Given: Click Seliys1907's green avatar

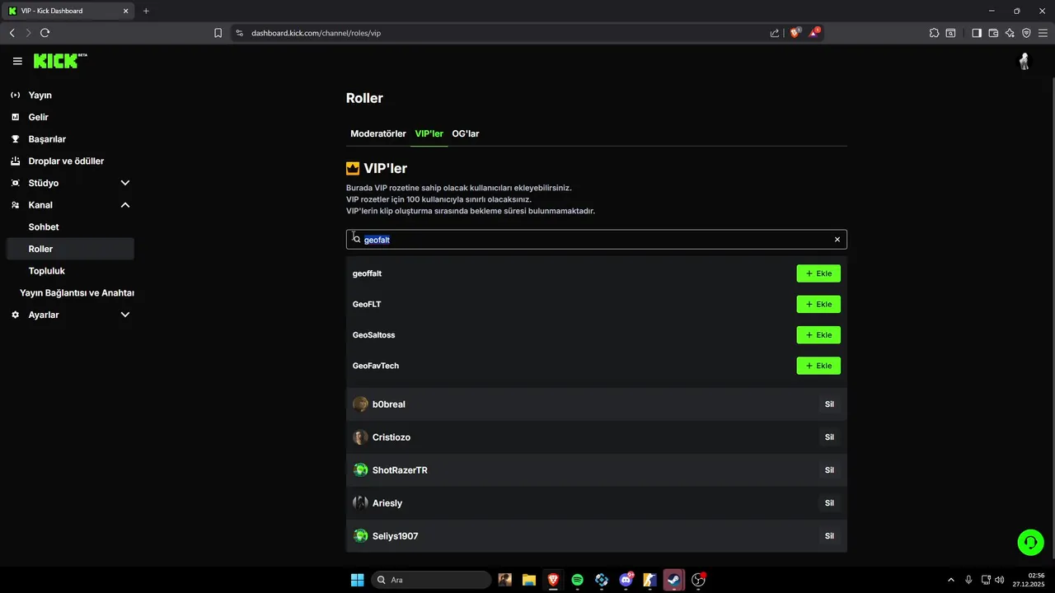Looking at the screenshot, I should [x=360, y=536].
